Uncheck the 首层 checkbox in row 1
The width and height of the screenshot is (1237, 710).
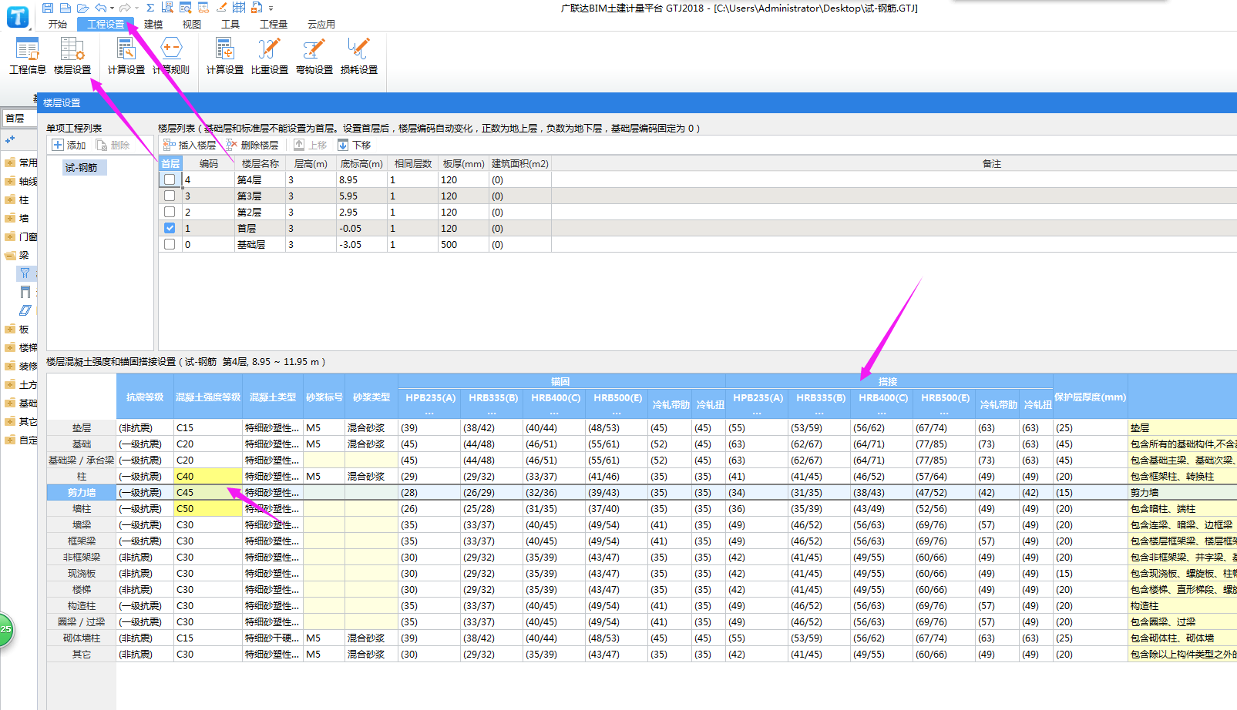click(x=170, y=228)
